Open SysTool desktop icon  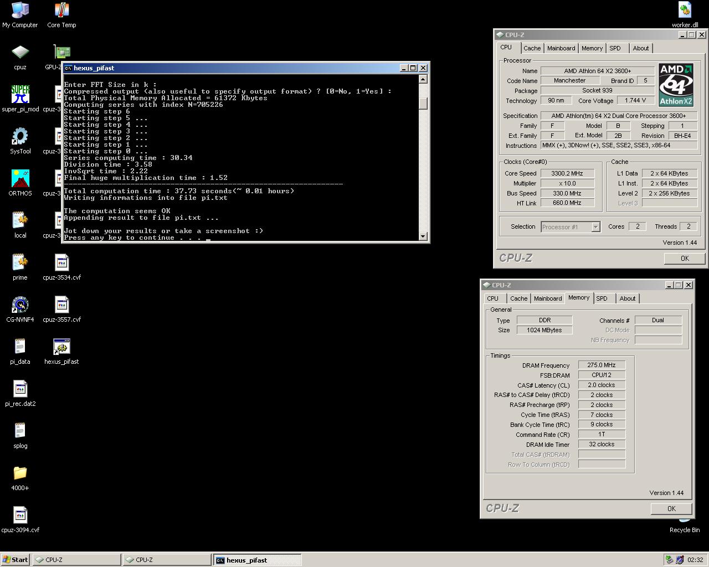coord(20,141)
